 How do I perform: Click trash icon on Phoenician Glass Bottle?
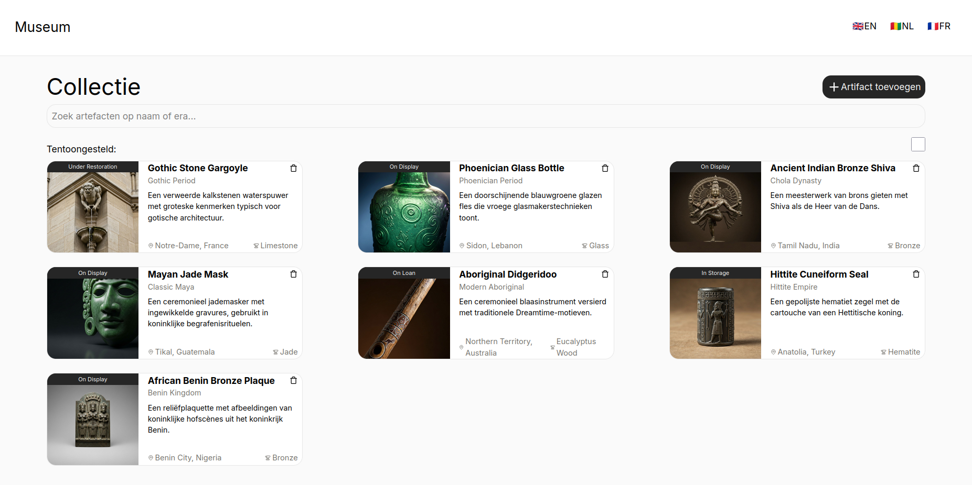click(605, 168)
